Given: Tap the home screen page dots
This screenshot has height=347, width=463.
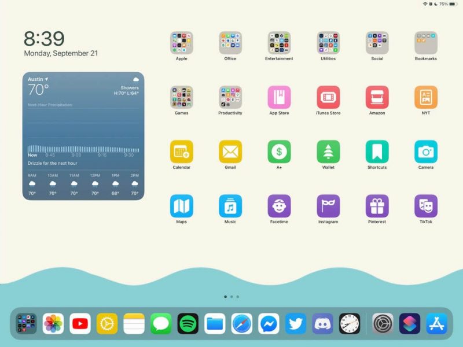Looking at the screenshot, I should pos(230,296).
